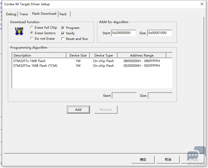Screen dimensions: 208x168
Task: Switch to the Trace tab
Action: (24, 14)
